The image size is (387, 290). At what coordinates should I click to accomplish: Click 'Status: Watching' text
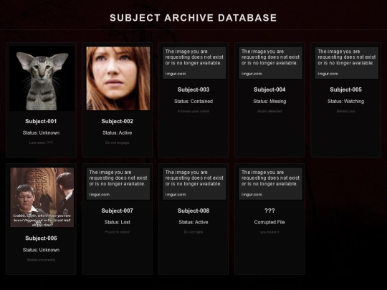click(345, 102)
